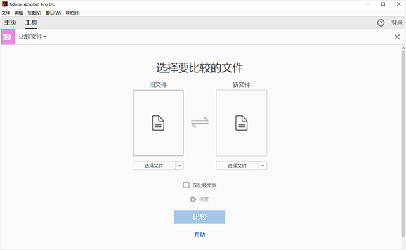Open the 帮助 link below compare button

(x=200, y=235)
